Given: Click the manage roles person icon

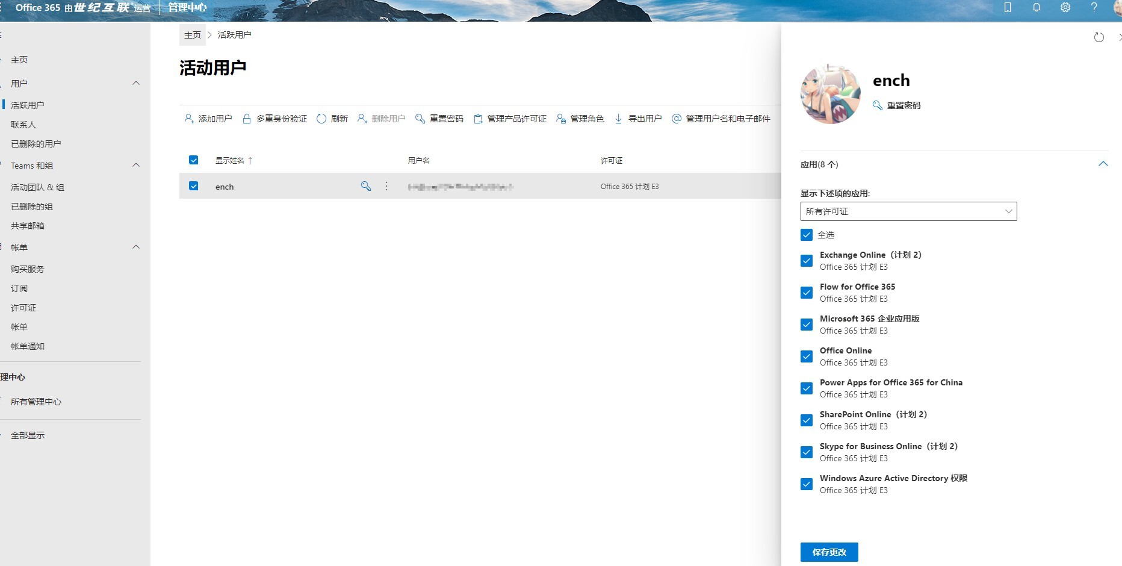Looking at the screenshot, I should [561, 119].
